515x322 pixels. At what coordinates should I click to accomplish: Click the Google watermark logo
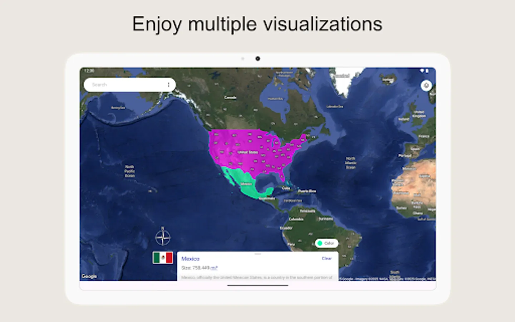click(x=88, y=276)
